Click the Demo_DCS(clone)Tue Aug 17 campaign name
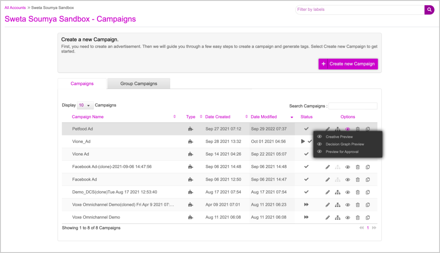 click(115, 192)
